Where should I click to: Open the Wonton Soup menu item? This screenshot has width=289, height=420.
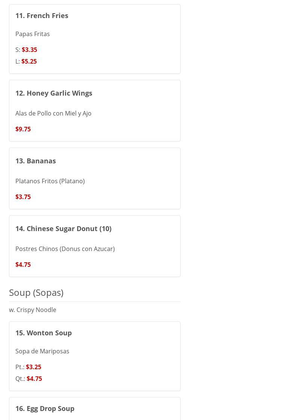44,333
